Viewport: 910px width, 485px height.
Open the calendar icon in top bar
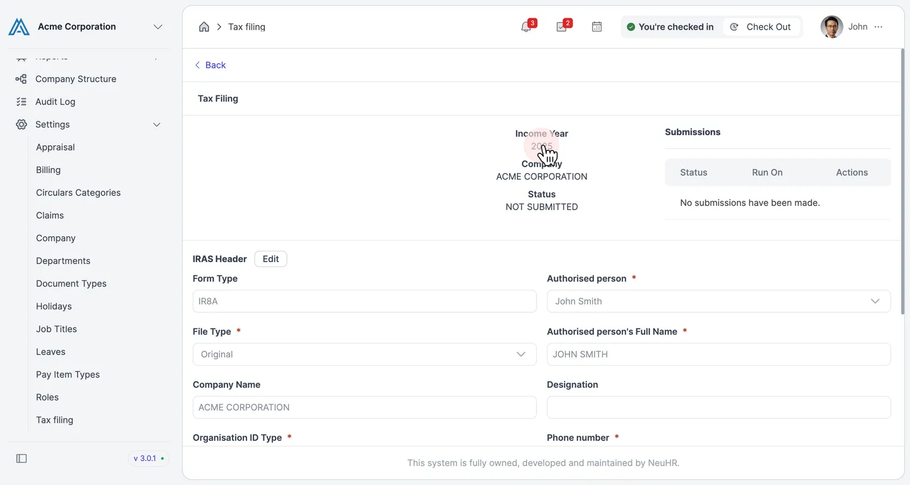tap(597, 27)
